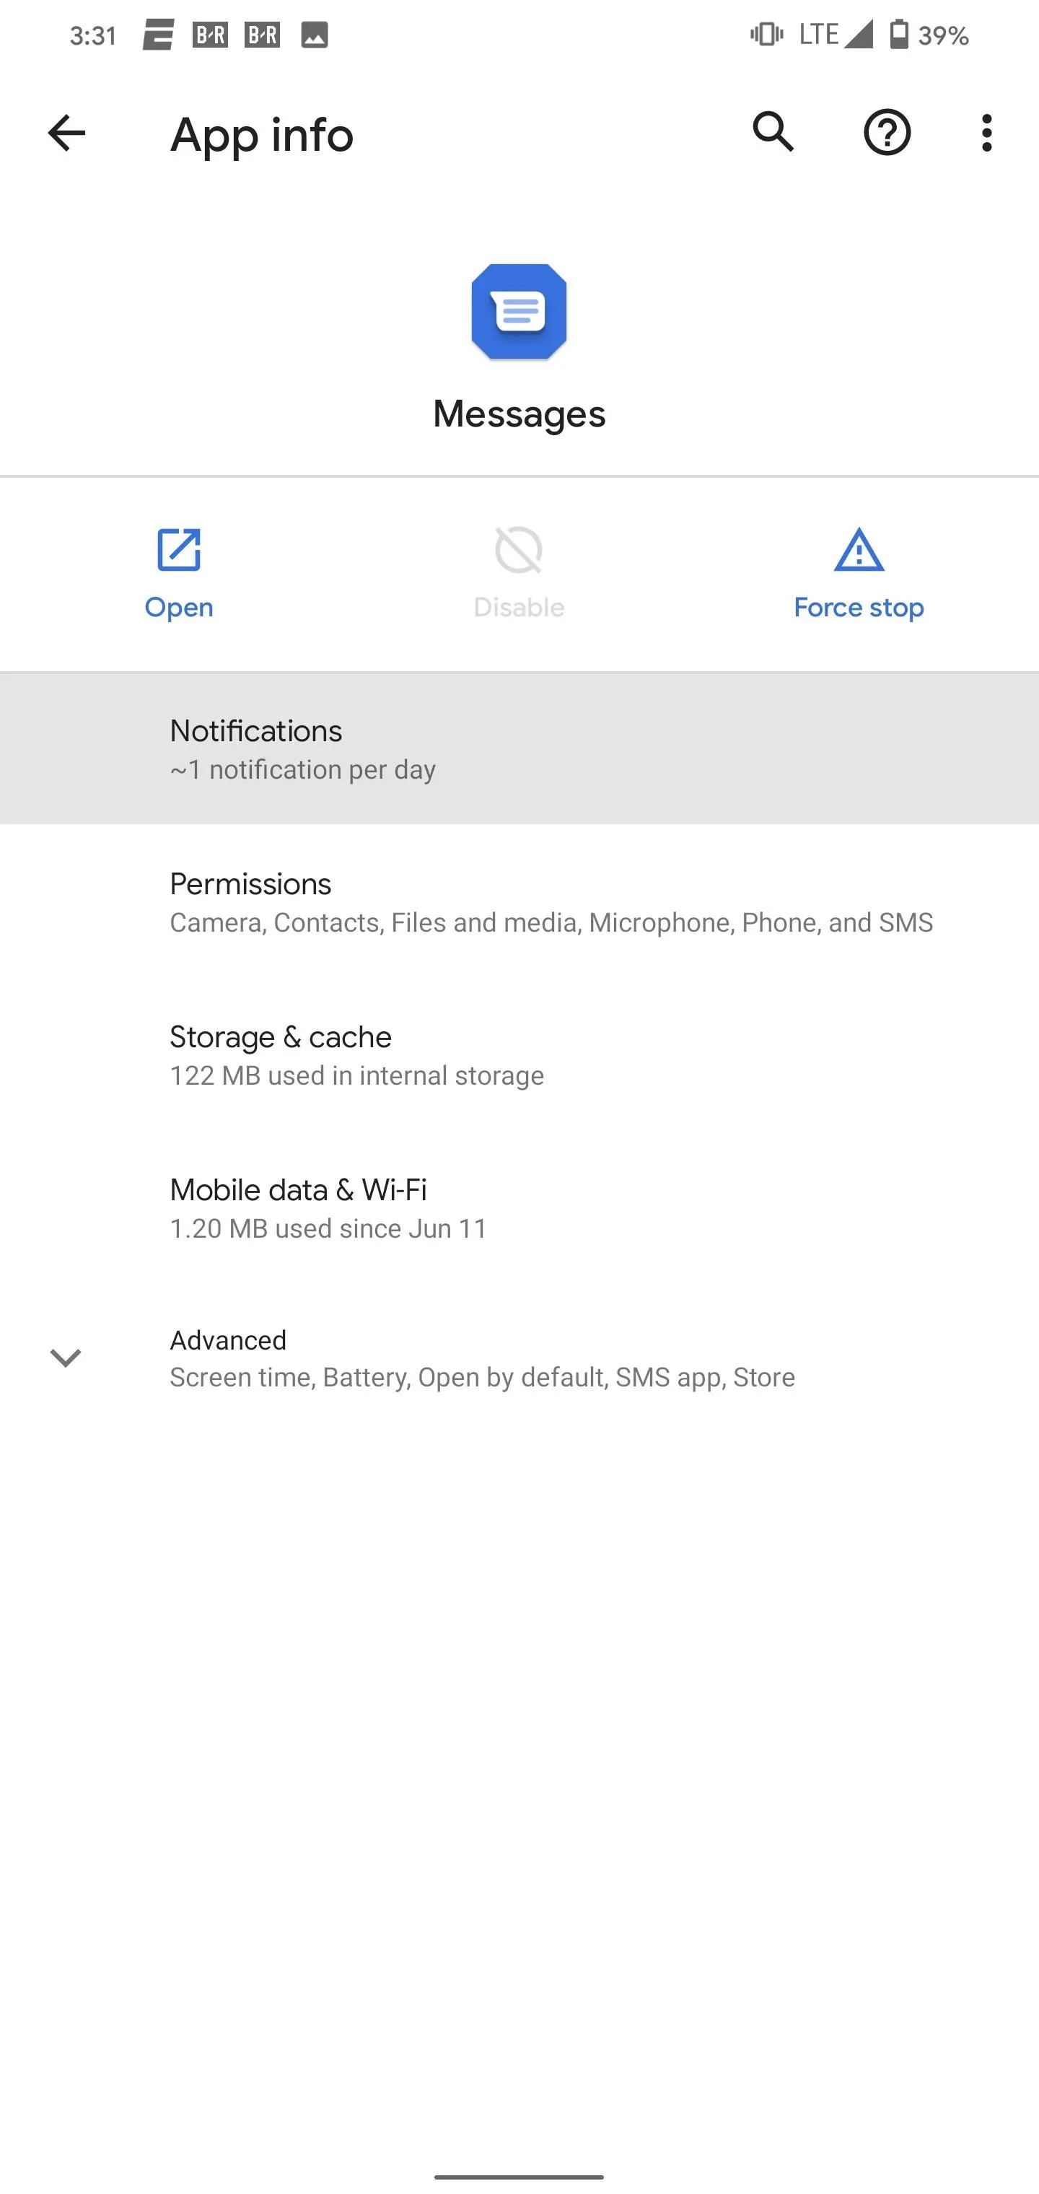Image resolution: width=1039 pixels, height=2194 pixels.
Task: Tap the Force stop label text
Action: tap(859, 607)
